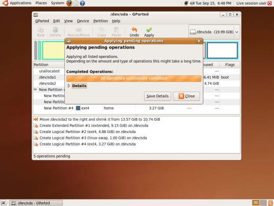Select the yellow partition block in disk map
The height and width of the screenshot is (206, 274).
pos(53,51)
